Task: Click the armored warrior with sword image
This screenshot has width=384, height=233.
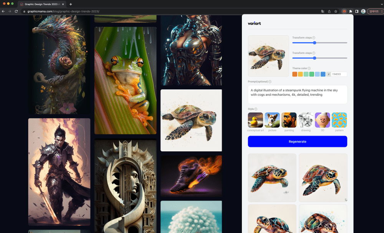Action: click(59, 172)
